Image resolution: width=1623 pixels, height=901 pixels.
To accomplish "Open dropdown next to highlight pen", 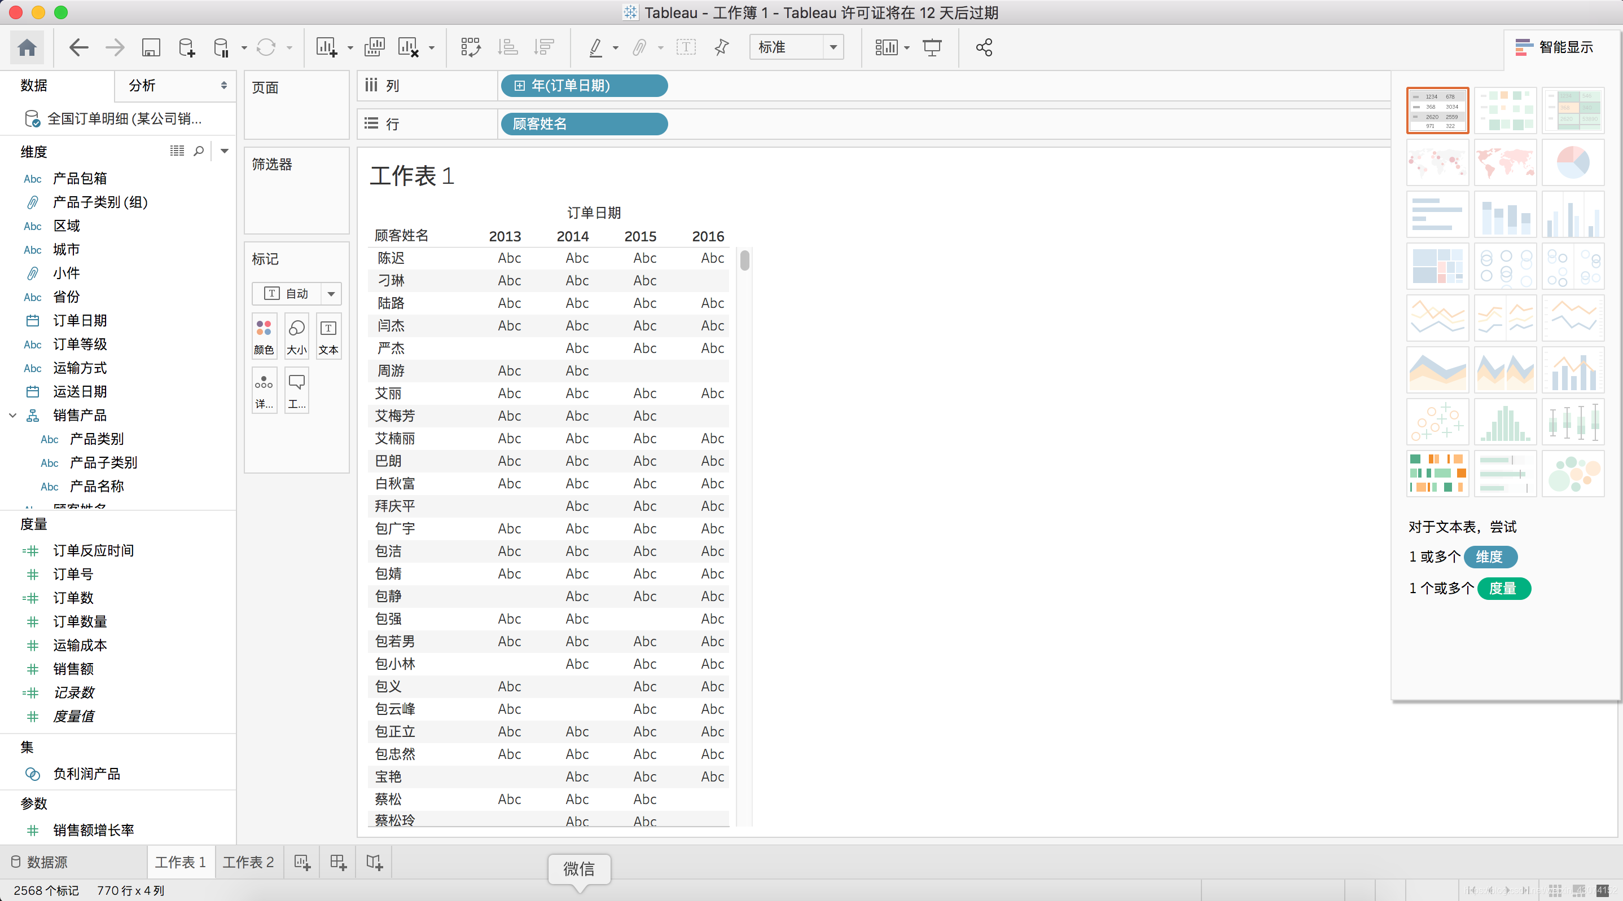I will pyautogui.click(x=616, y=48).
